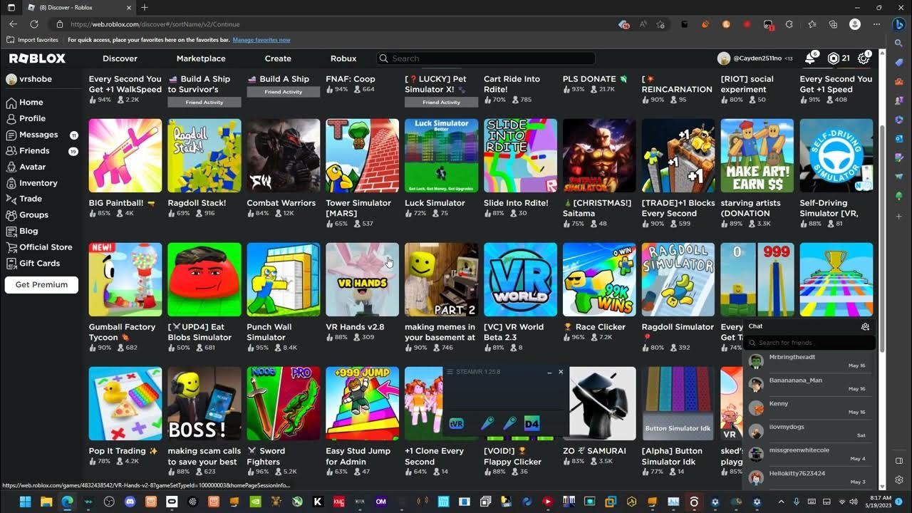Screen dimensions: 912x513
Task: Open Sword Fighters game thumbnail
Action: [x=284, y=403]
